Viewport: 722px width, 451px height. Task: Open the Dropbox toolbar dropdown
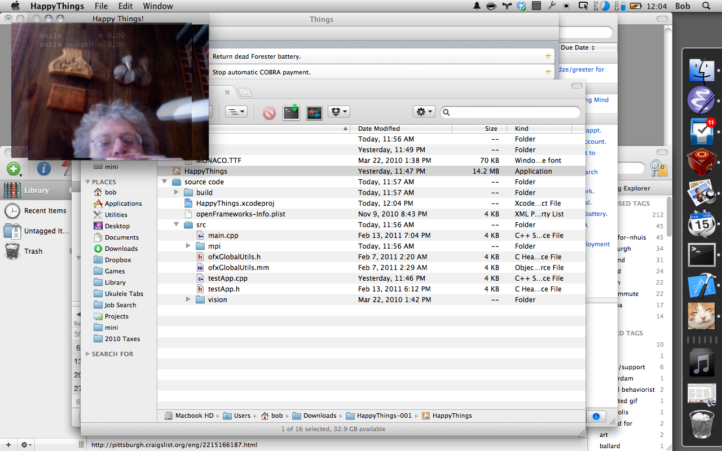point(339,112)
